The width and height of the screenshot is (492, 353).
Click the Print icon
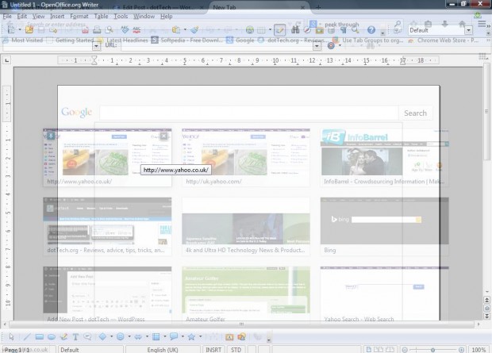pos(97,30)
